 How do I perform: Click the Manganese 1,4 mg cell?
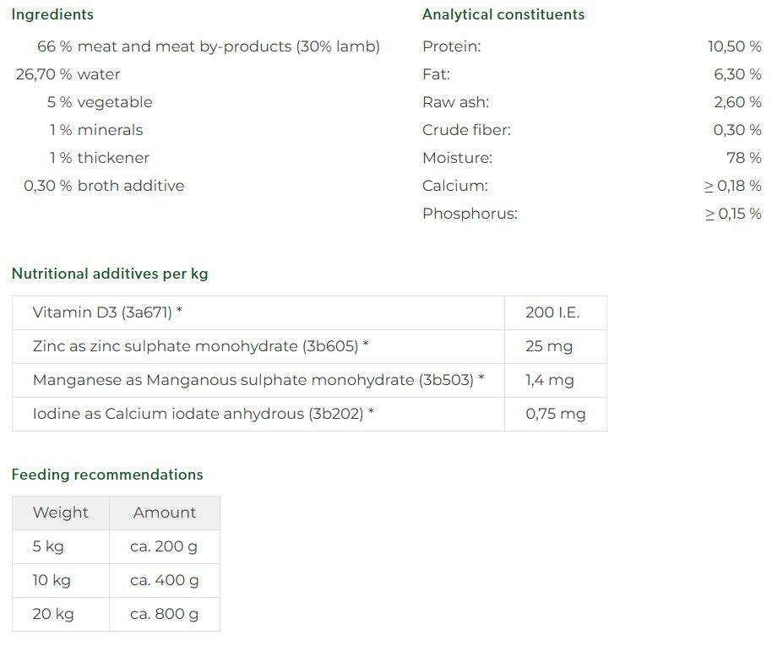556,381
